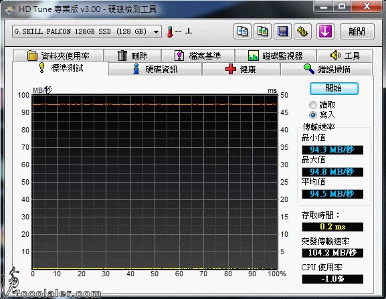
Task: Click the CPU 使用率 label
Action: pos(322,268)
